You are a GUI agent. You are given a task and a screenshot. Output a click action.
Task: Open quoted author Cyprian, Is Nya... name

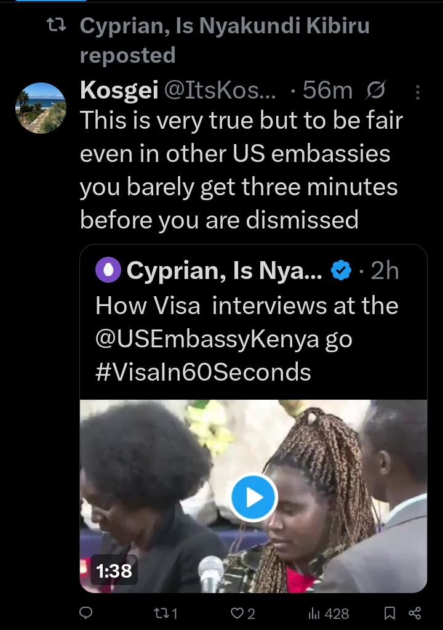(x=224, y=271)
